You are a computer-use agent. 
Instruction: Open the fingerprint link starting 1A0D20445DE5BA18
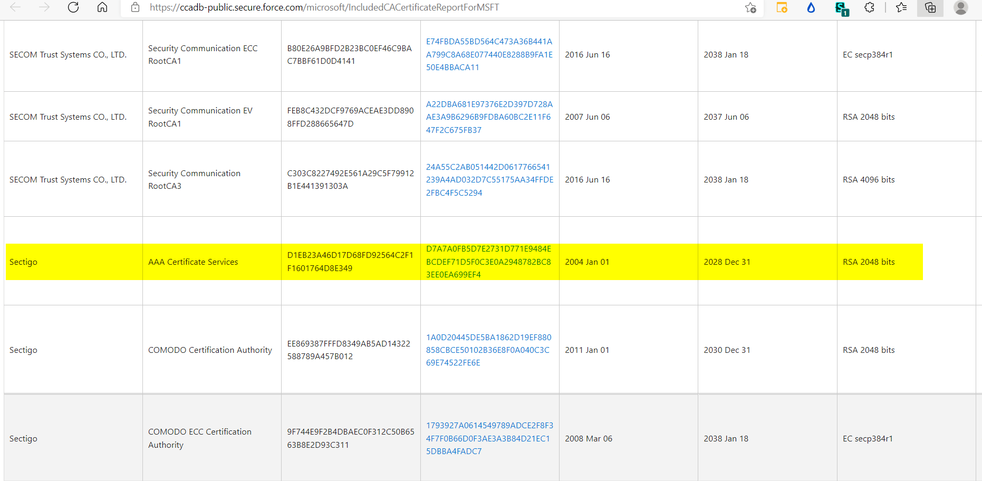pos(489,350)
